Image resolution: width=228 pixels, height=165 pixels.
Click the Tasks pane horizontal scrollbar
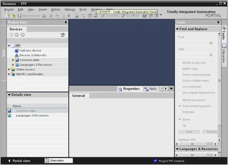coord(196,144)
